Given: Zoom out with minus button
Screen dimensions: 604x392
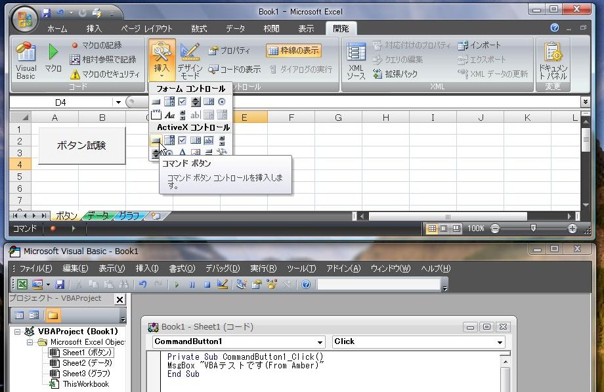Looking at the screenshot, I should coord(495,229).
